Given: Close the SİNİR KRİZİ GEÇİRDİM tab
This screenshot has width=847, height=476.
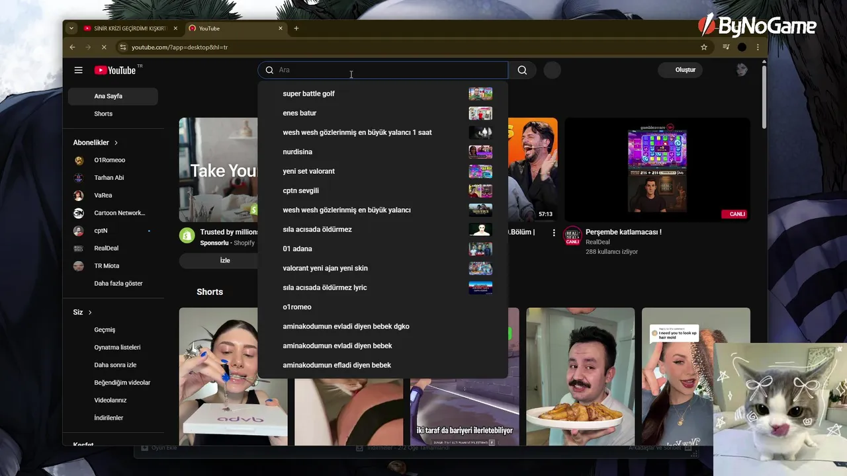Looking at the screenshot, I should coord(175,28).
